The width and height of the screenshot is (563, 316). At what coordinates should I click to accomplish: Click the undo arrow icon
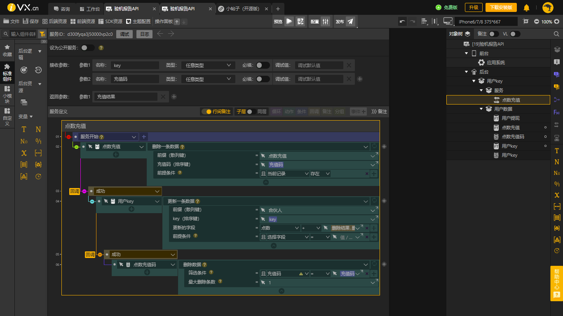pyautogui.click(x=402, y=21)
